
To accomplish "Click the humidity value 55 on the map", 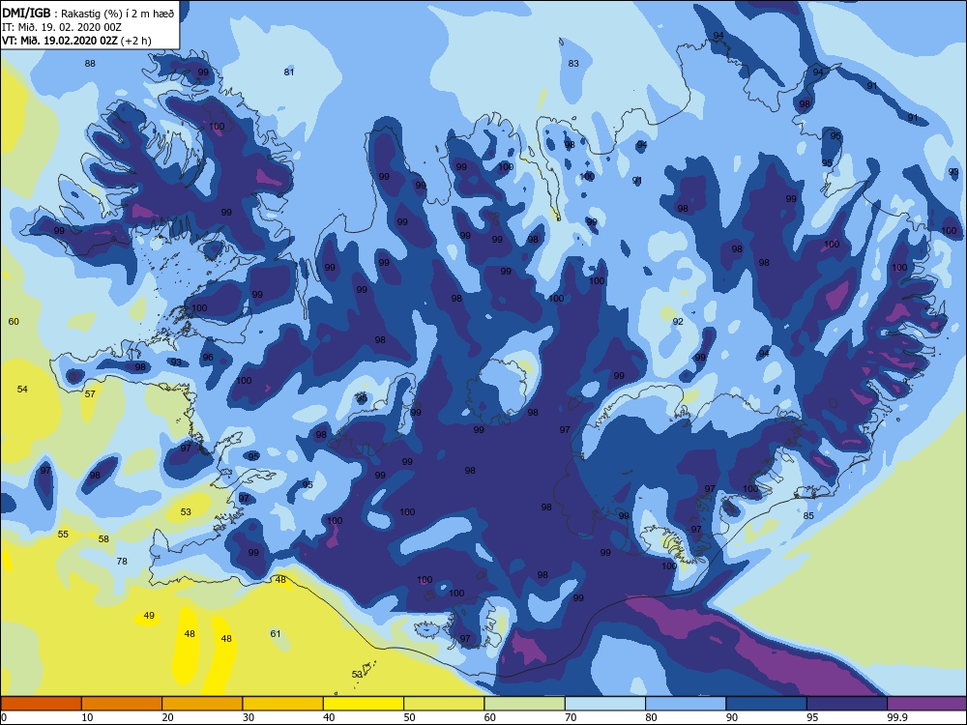I will [x=63, y=534].
